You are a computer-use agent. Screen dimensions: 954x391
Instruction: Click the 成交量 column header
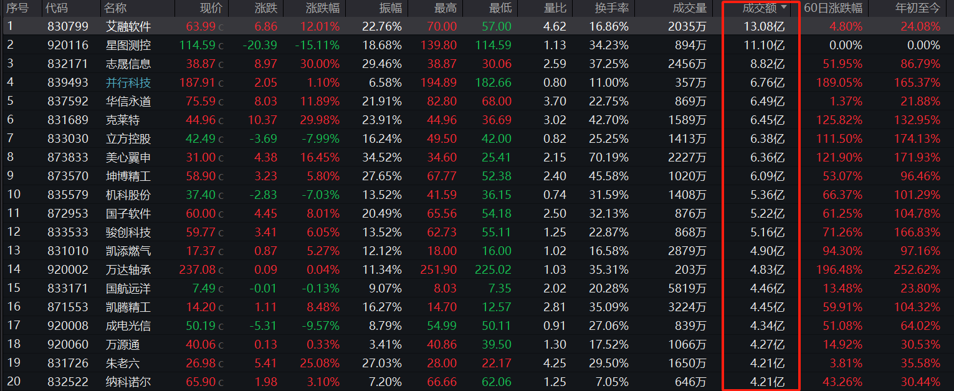point(689,8)
